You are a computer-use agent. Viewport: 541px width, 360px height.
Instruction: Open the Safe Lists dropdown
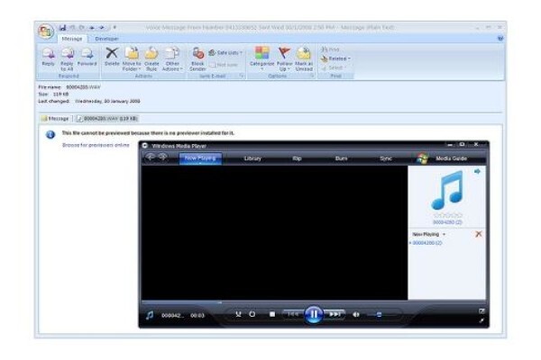[x=225, y=53]
